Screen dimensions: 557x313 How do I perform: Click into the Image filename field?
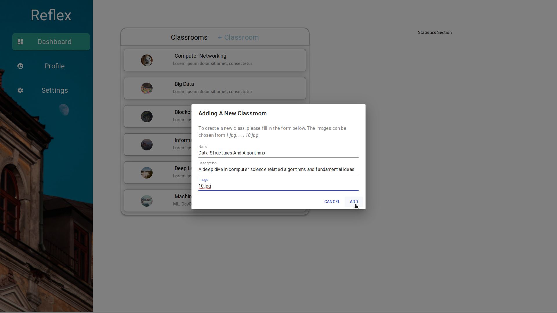click(278, 186)
